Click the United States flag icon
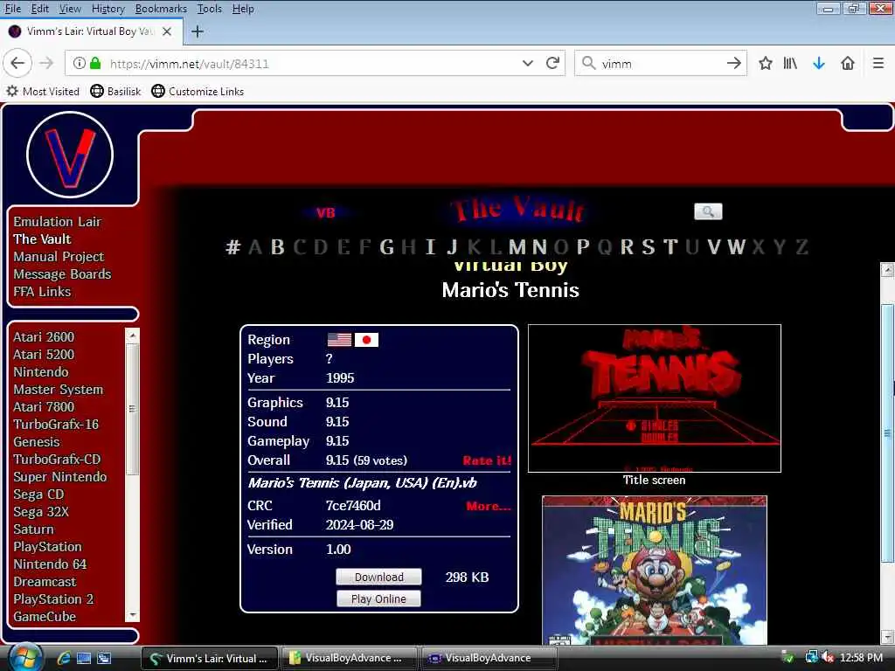895x671 pixels. [339, 340]
